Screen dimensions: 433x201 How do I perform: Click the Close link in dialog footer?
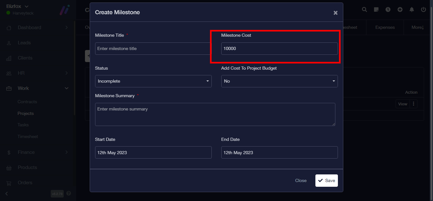click(301, 180)
